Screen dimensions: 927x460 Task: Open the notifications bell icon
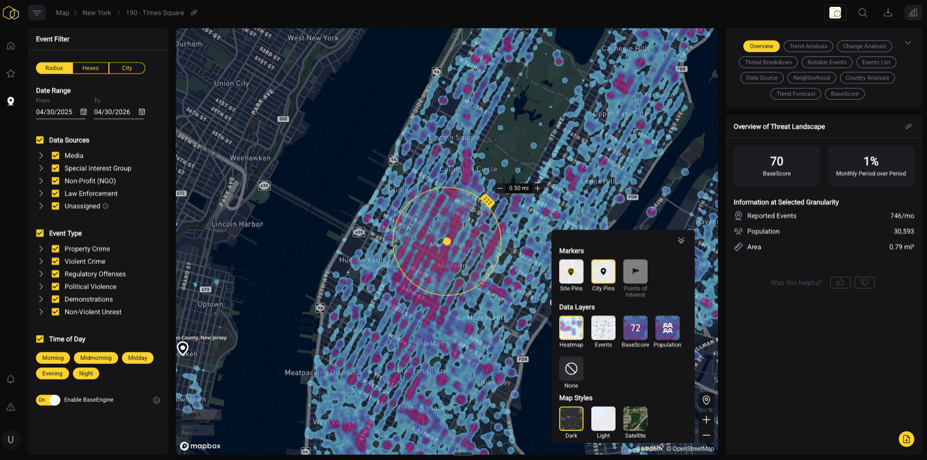click(x=11, y=379)
